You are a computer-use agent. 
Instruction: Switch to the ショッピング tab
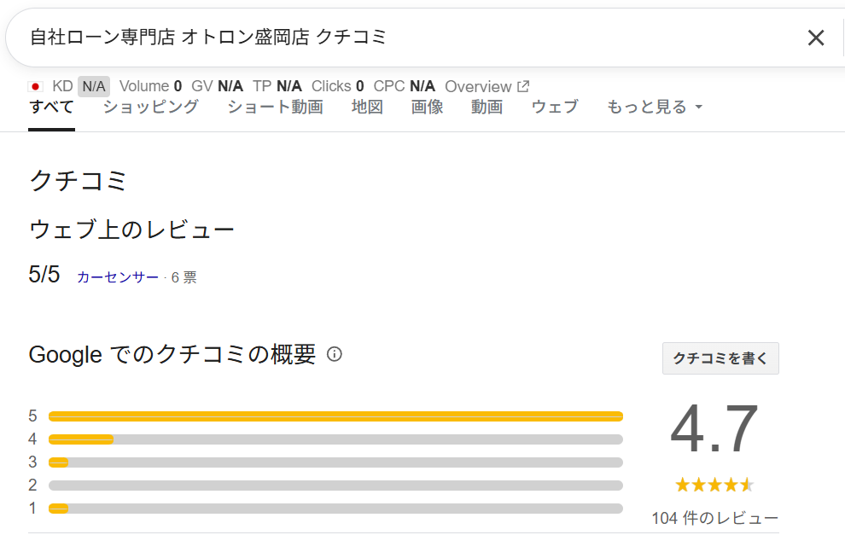pyautogui.click(x=151, y=107)
